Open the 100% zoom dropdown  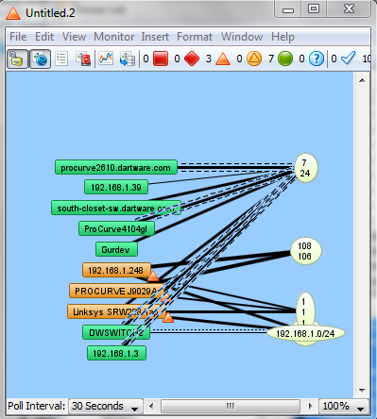click(x=343, y=406)
